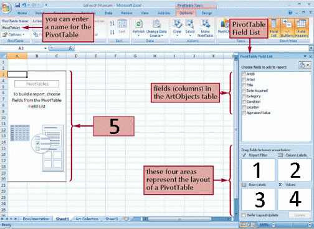Click the zoom slider in status bar

[x=292, y=225]
